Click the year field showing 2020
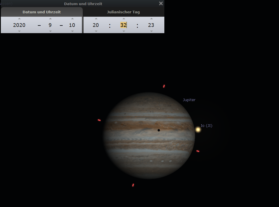The width and height of the screenshot is (279, 207). [x=19, y=25]
